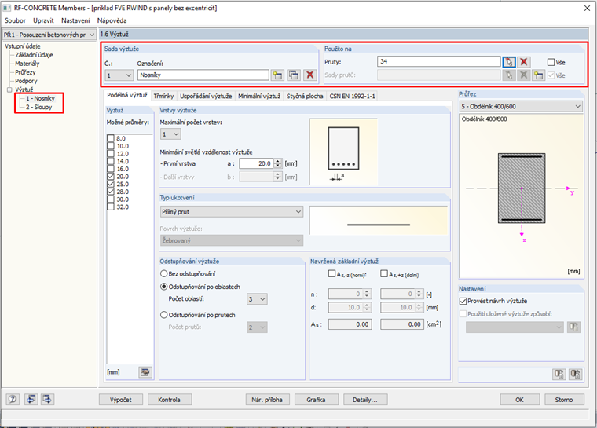
Task: Clear Pruty member list red X icon
Action: coord(524,62)
